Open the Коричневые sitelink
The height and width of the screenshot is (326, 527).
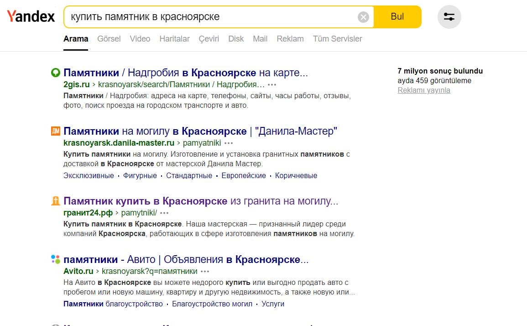point(296,176)
